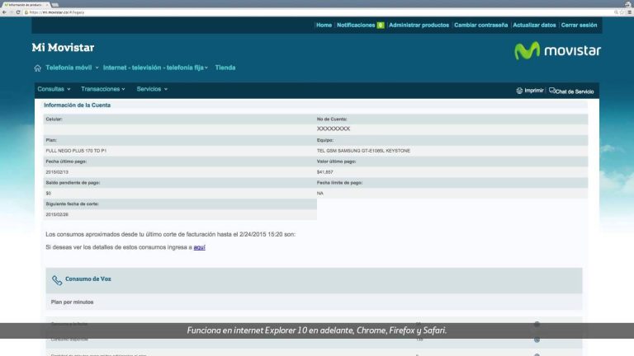
Task: Click the Imprimir printer icon
Action: point(519,90)
